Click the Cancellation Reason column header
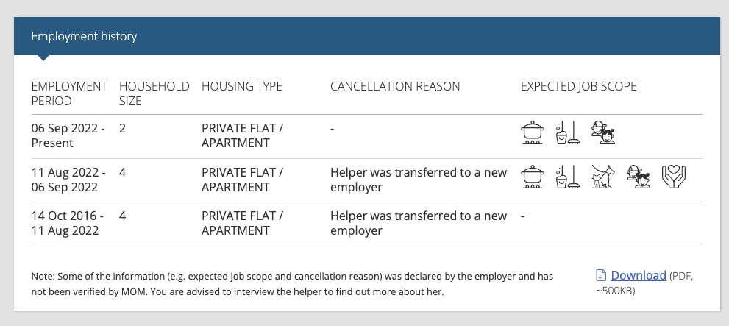Image resolution: width=729 pixels, height=326 pixels. (x=395, y=87)
